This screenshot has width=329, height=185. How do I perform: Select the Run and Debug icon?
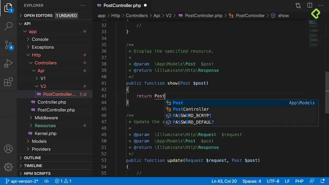point(8,63)
